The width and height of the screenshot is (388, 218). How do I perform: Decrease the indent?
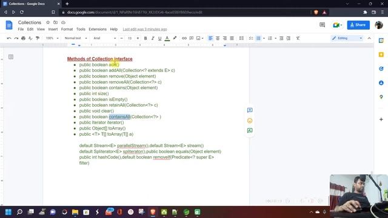click(x=281, y=38)
